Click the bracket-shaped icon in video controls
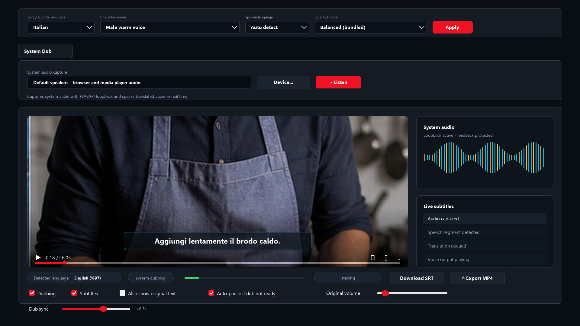 (386, 258)
